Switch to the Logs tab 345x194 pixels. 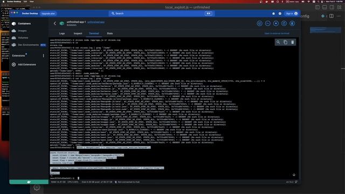click(62, 33)
